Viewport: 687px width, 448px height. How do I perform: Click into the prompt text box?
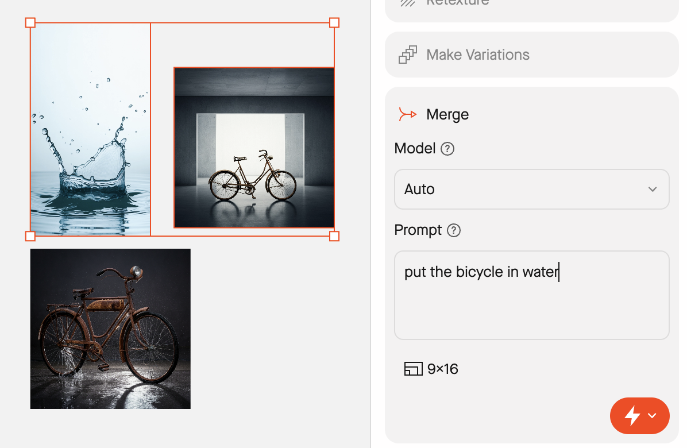pyautogui.click(x=531, y=295)
